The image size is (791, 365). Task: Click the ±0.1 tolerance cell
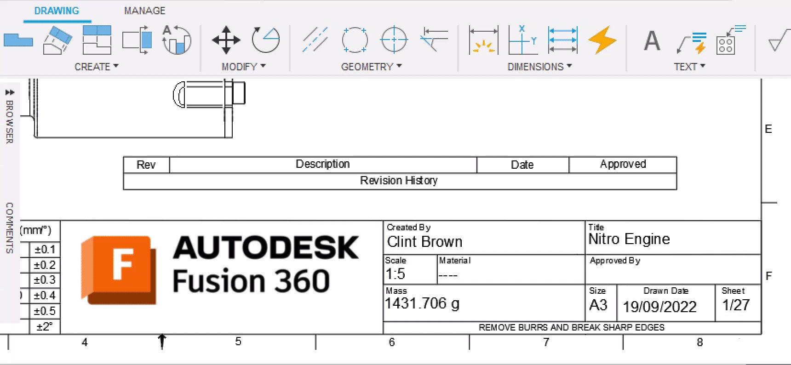pos(45,250)
